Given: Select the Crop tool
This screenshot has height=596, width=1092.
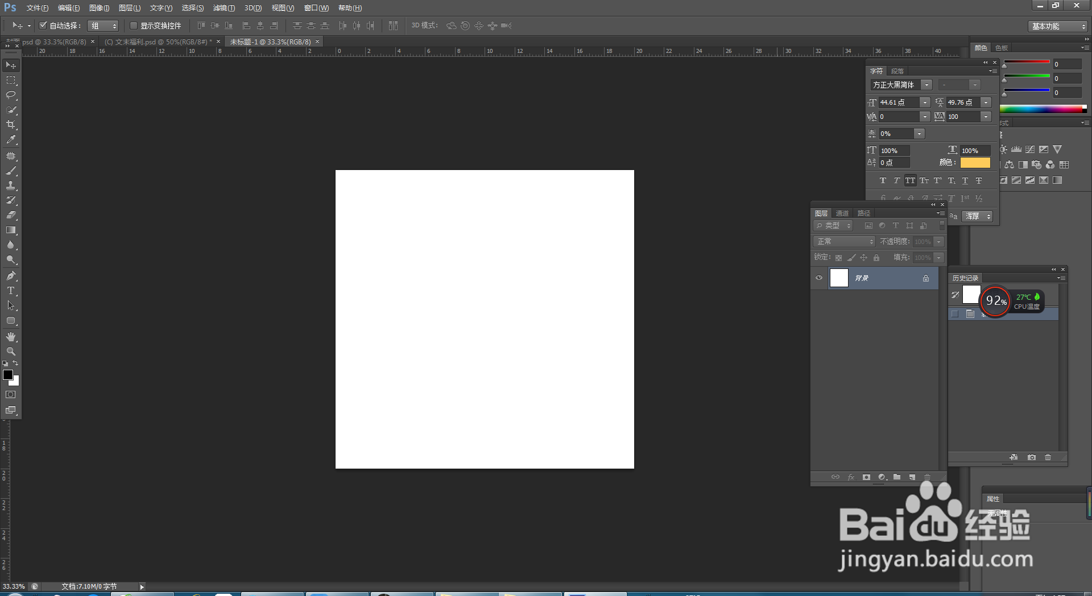Looking at the screenshot, I should click(x=11, y=125).
